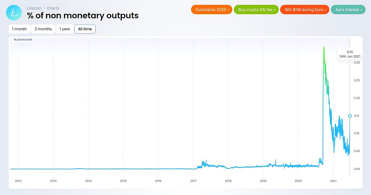Click the Blockchair watermark badge
The height and width of the screenshot is (195, 371).
[22, 40]
